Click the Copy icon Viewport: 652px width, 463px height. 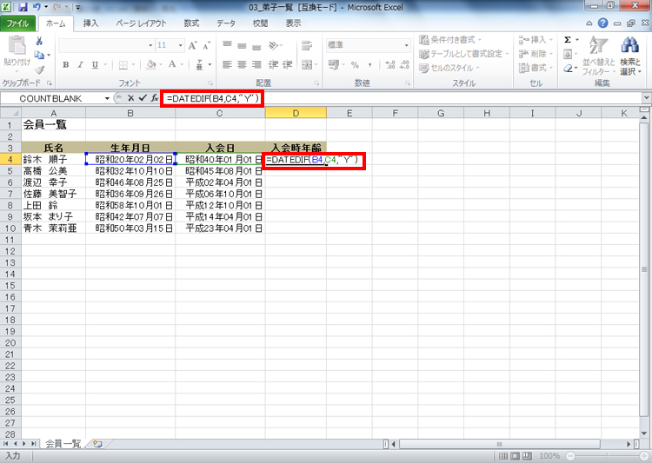pos(39,55)
